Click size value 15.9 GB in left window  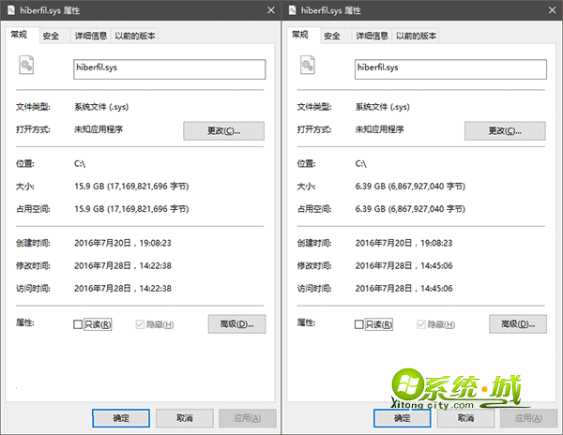click(131, 187)
